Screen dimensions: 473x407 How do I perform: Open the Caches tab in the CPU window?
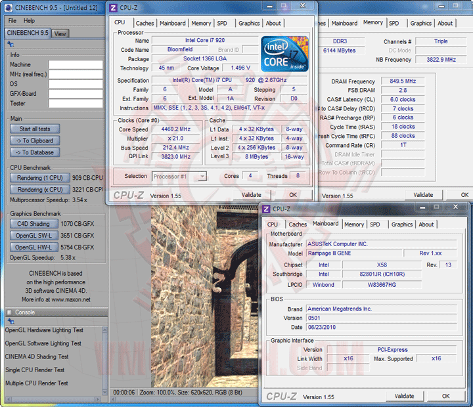coord(145,23)
